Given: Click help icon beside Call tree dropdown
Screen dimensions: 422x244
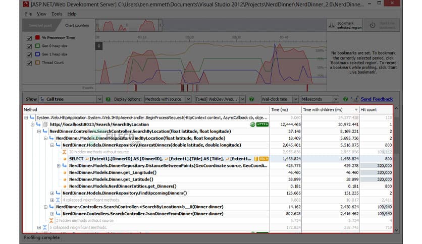Looking at the screenshot, I should pos(108,99).
